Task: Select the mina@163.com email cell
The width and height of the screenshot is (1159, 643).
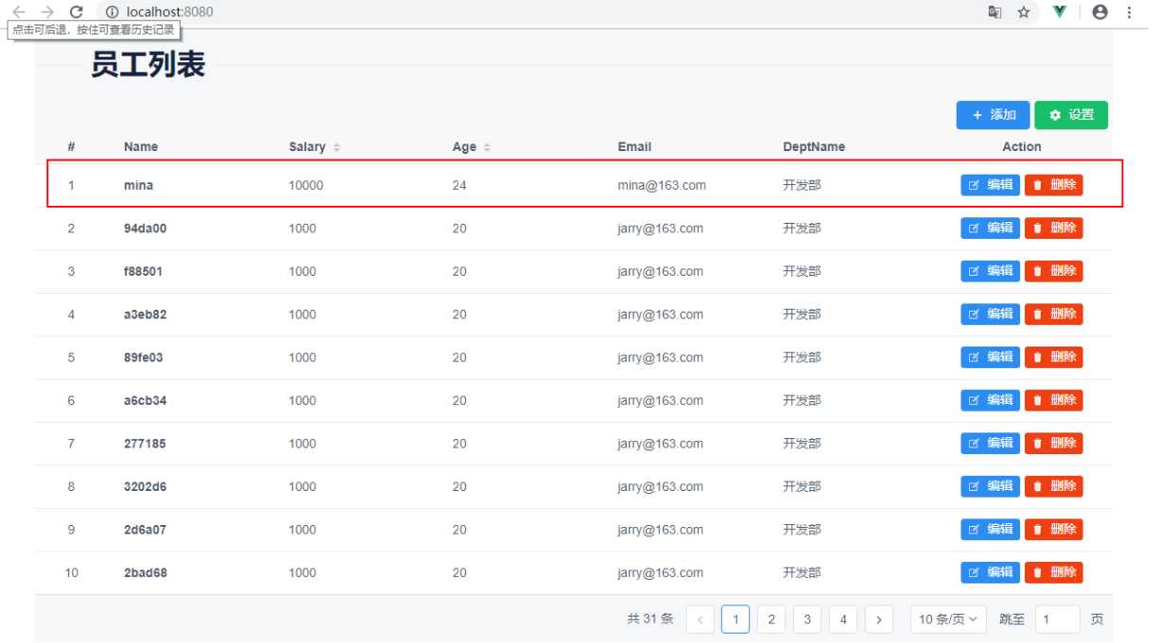Action: pos(662,186)
